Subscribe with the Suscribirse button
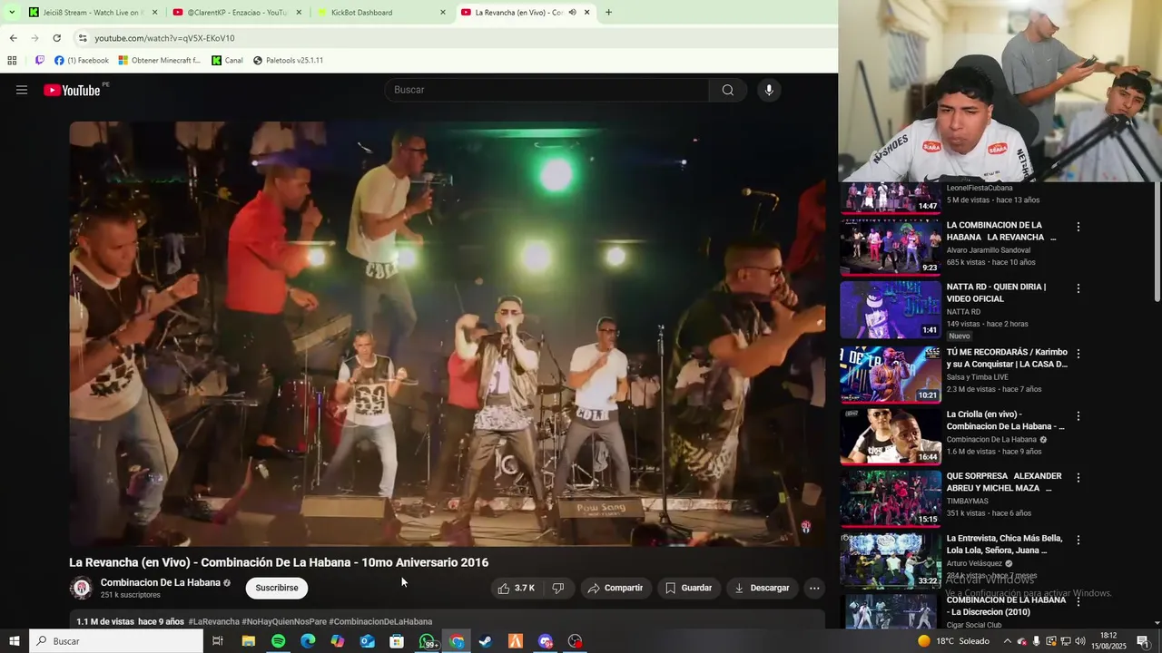The width and height of the screenshot is (1162, 653). click(x=277, y=588)
